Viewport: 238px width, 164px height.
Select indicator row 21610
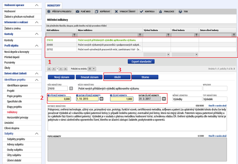pyautogui.click(x=141, y=40)
